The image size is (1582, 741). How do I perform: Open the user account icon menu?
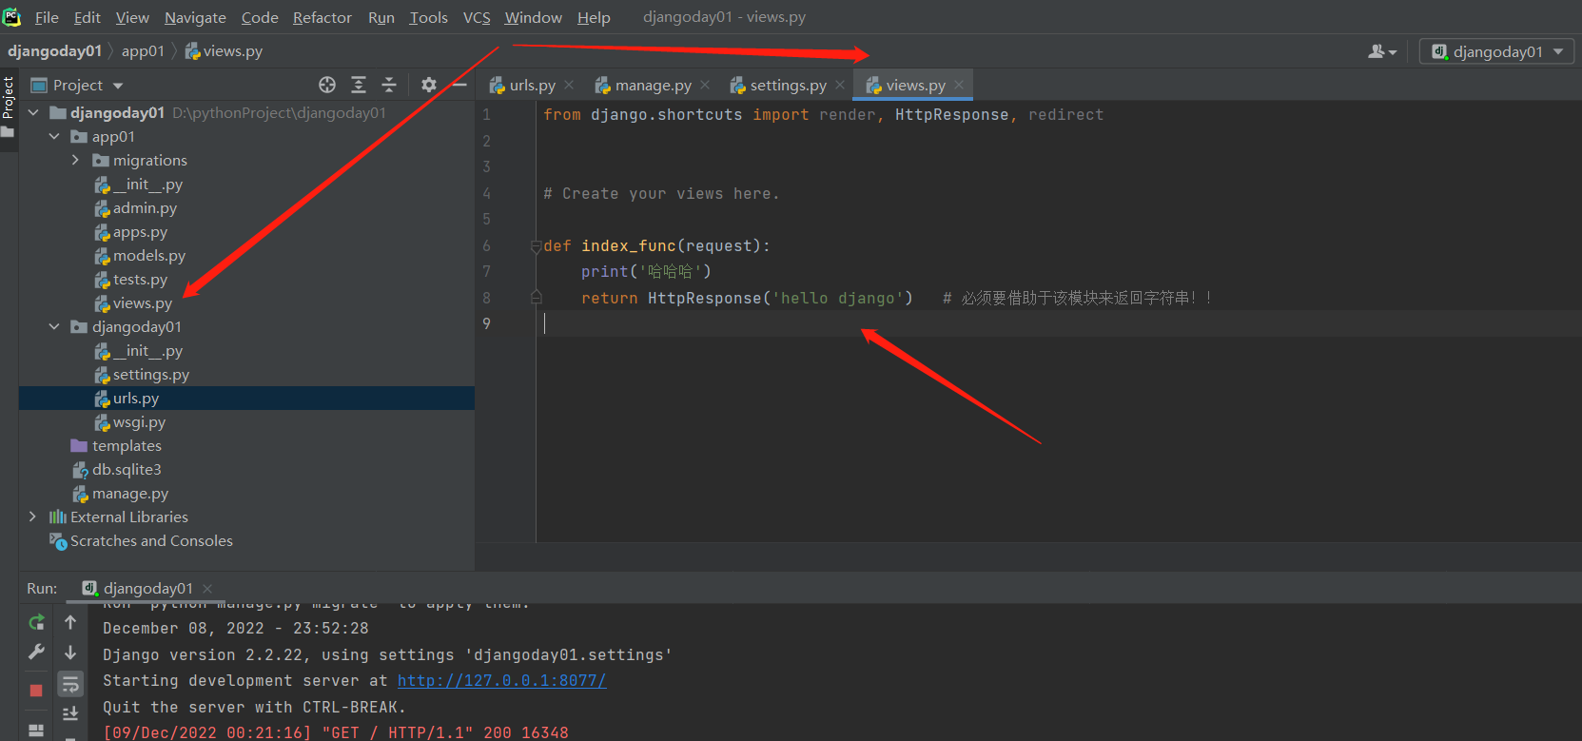[x=1382, y=51]
